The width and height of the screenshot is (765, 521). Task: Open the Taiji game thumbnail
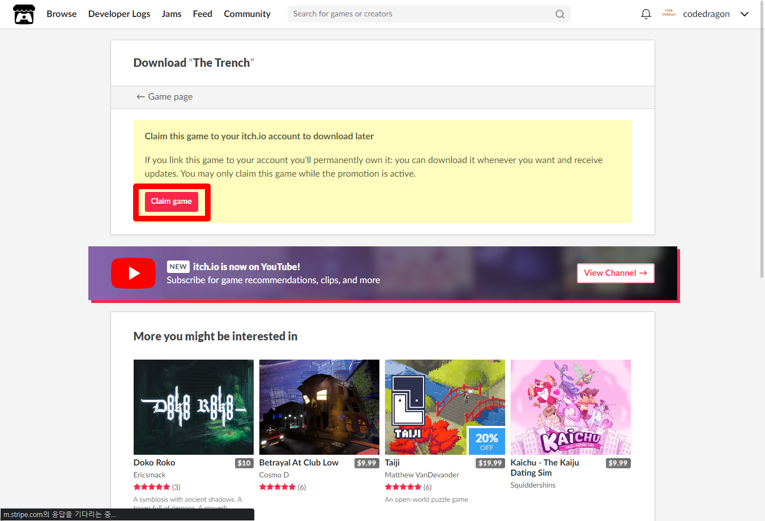coord(445,407)
